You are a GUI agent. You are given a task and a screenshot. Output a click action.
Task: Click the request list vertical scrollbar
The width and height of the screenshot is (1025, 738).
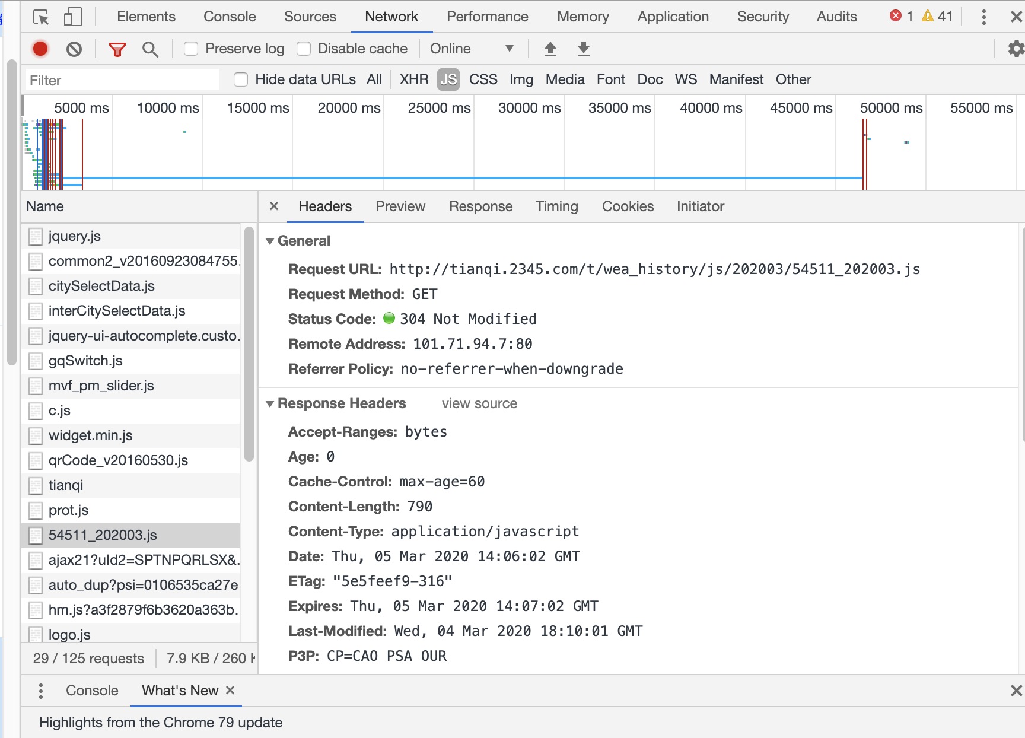point(249,344)
